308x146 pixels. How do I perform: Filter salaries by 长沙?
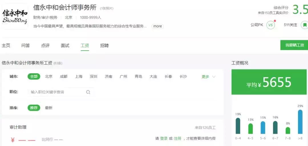(x=183, y=77)
